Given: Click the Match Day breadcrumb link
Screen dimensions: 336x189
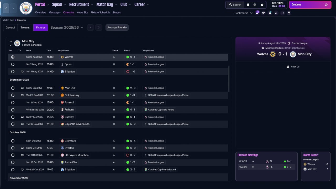Looking at the screenshot, I should pos(8,20).
